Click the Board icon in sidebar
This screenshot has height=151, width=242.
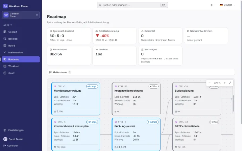[5, 45]
